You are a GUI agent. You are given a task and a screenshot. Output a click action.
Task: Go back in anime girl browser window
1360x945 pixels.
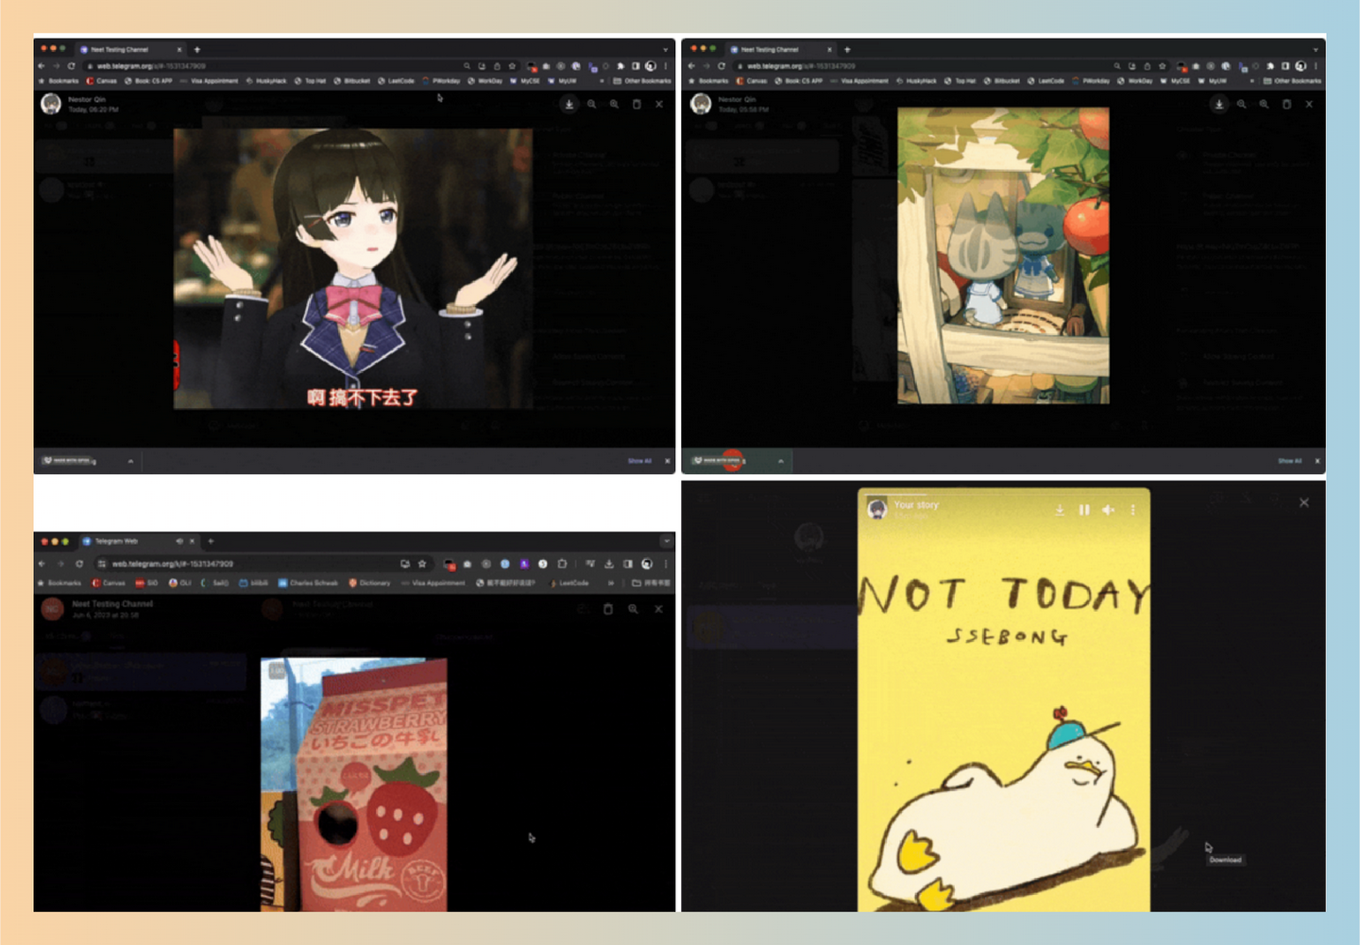point(42,66)
